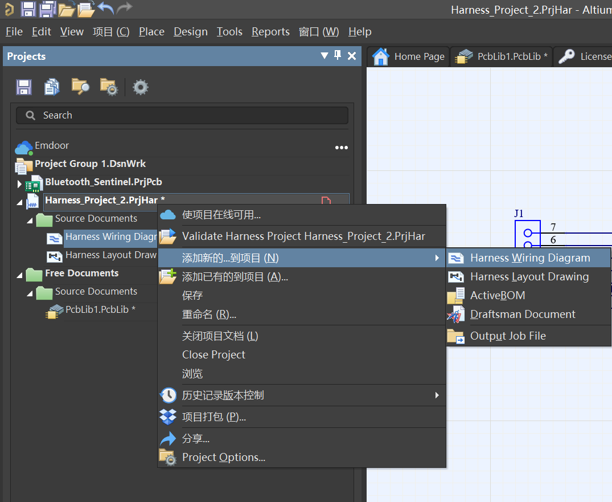Click the Undo arrow in the top toolbar
The height and width of the screenshot is (502, 612).
point(105,8)
